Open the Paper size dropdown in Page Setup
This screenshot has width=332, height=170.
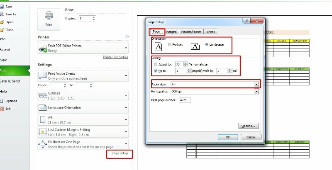(x=256, y=84)
